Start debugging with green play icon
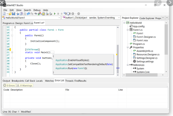The height and width of the screenshot is (116, 173). tap(55, 14)
